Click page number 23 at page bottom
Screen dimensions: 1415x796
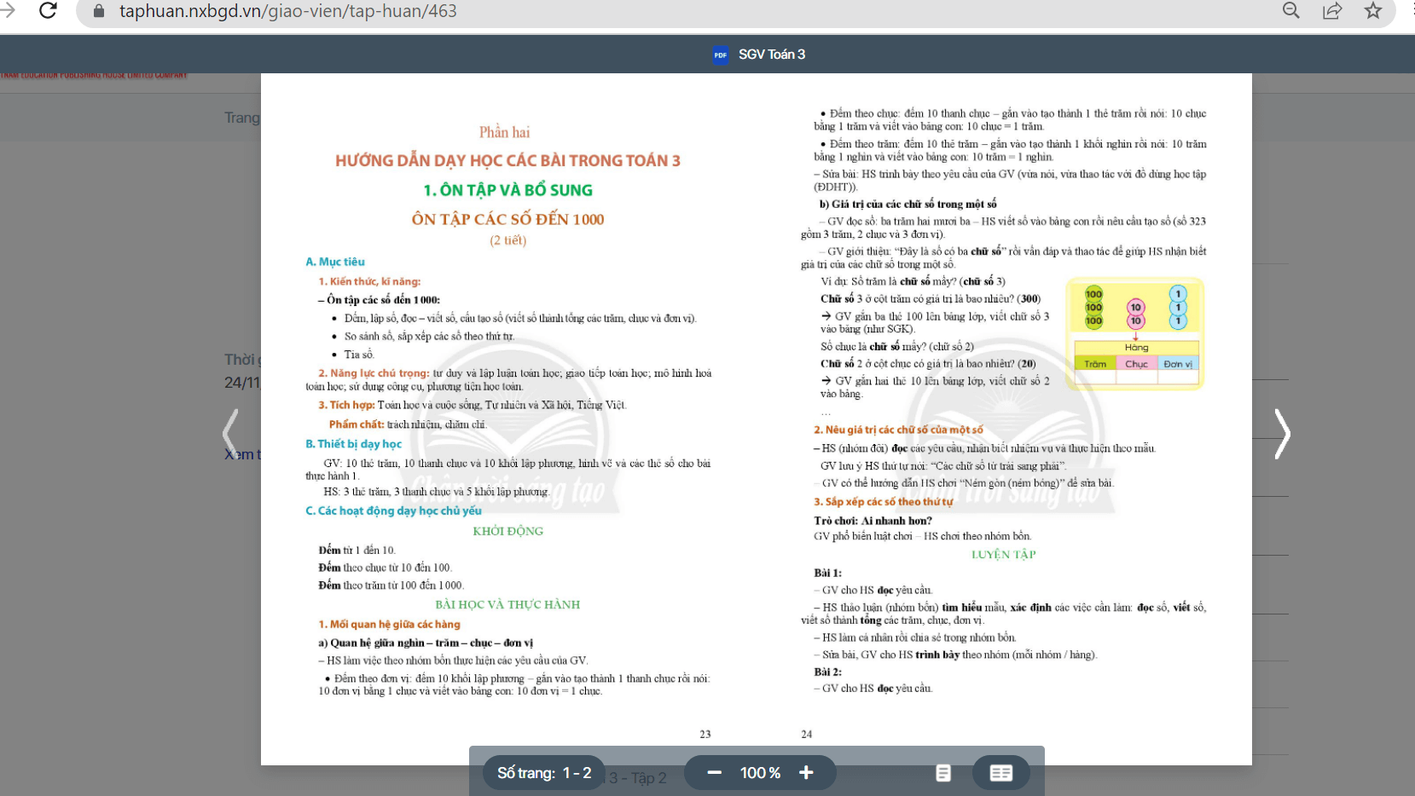pyautogui.click(x=705, y=734)
